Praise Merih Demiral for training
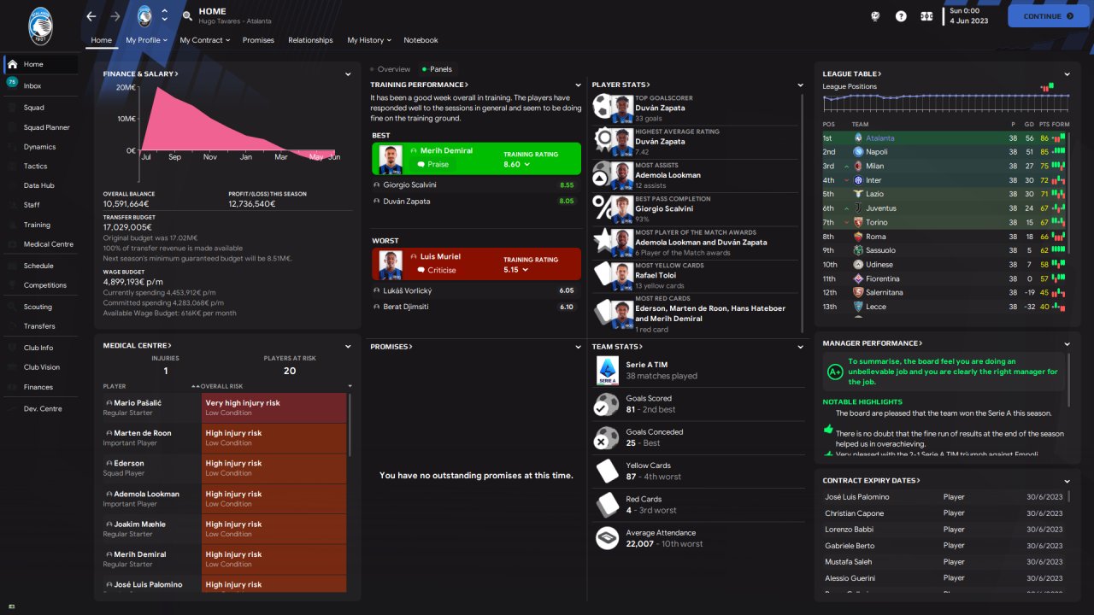This screenshot has height=615, width=1094. point(432,164)
